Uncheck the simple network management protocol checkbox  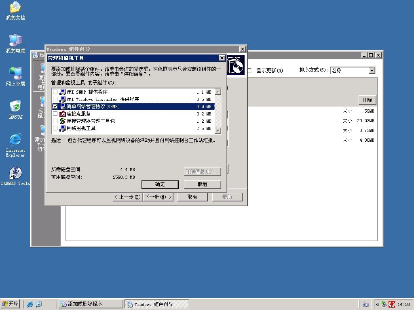[55, 107]
